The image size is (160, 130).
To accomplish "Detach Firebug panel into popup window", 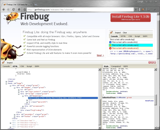I will click(152, 62).
